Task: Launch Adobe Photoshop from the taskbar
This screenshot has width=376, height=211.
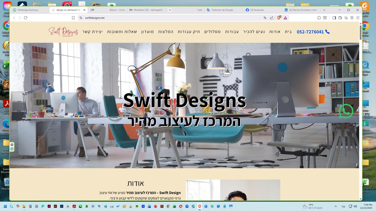Action: [62, 206]
